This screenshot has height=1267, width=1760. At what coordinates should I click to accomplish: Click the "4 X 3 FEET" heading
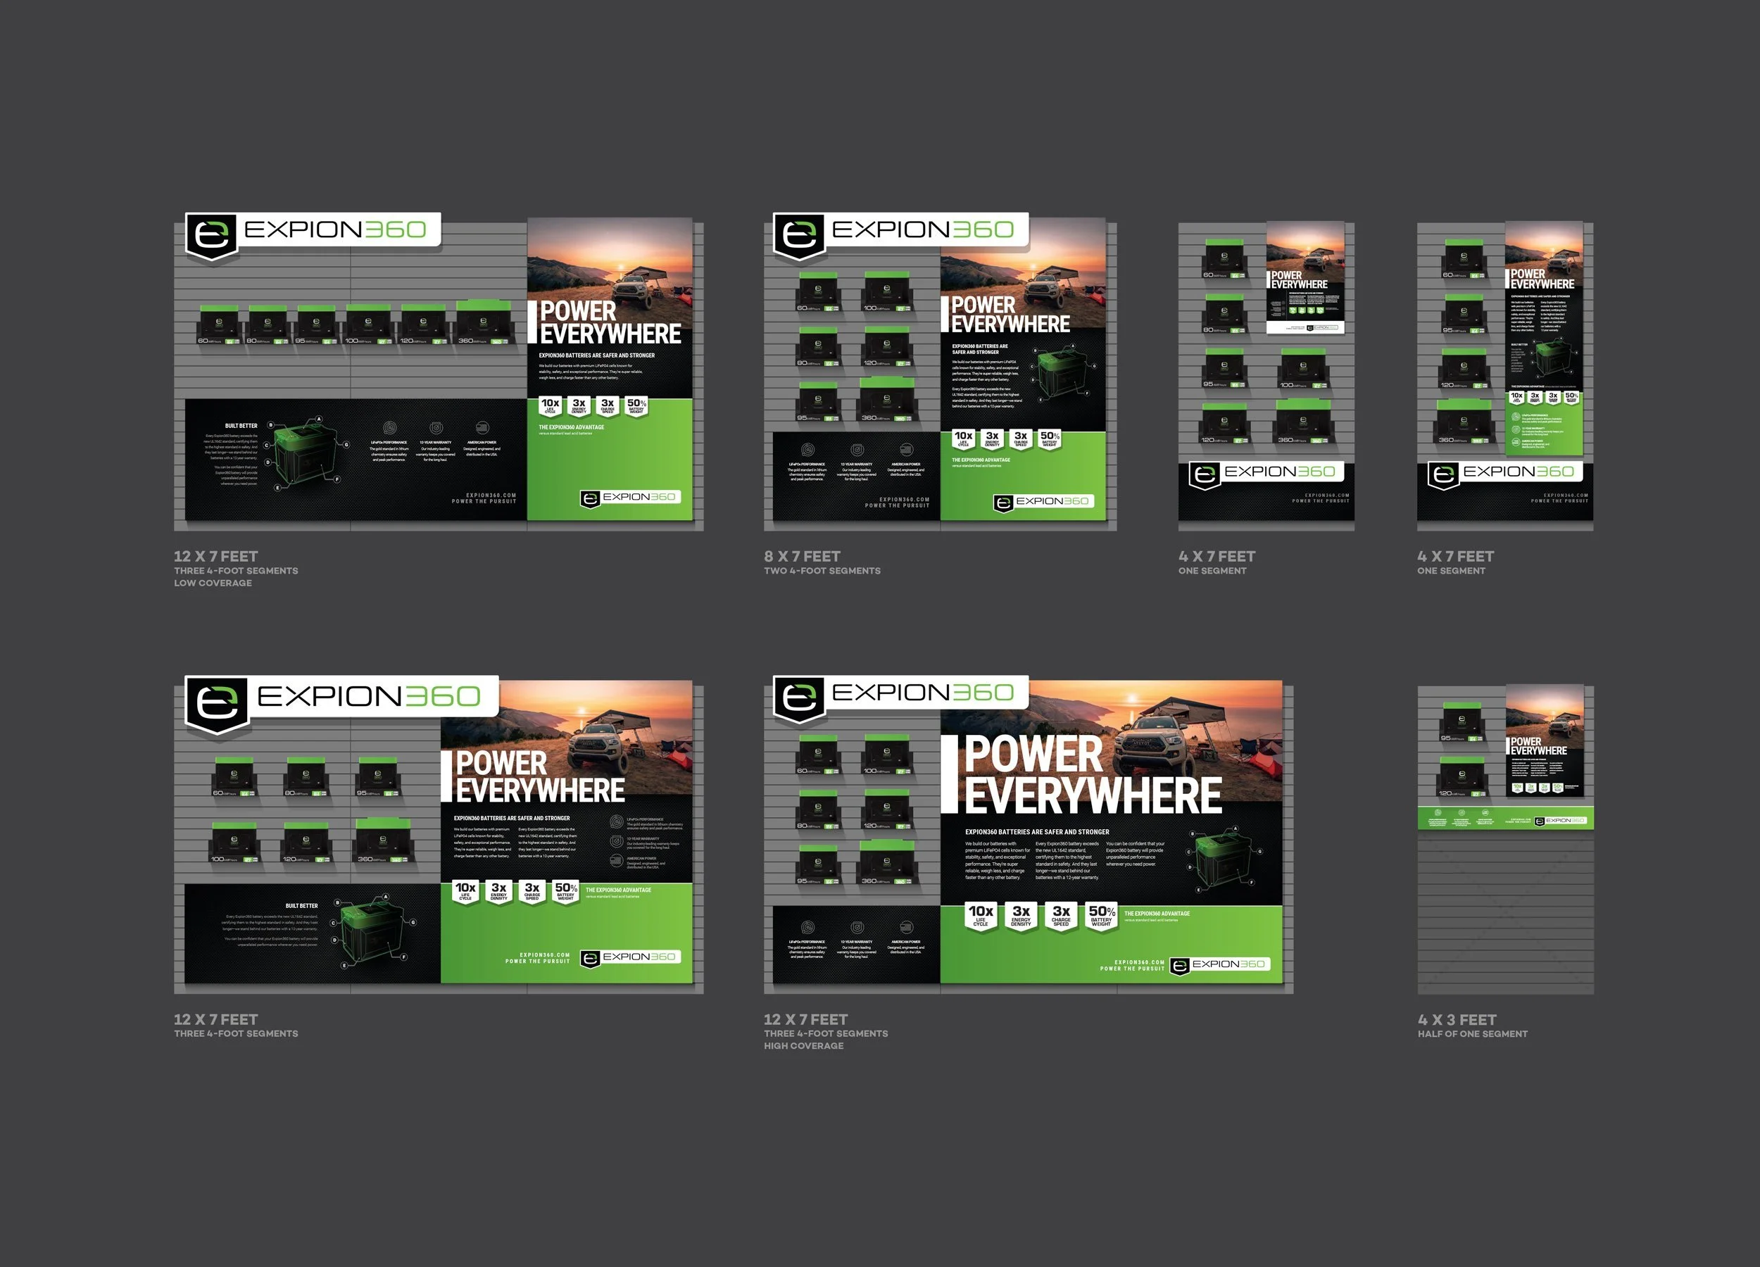click(1457, 1019)
